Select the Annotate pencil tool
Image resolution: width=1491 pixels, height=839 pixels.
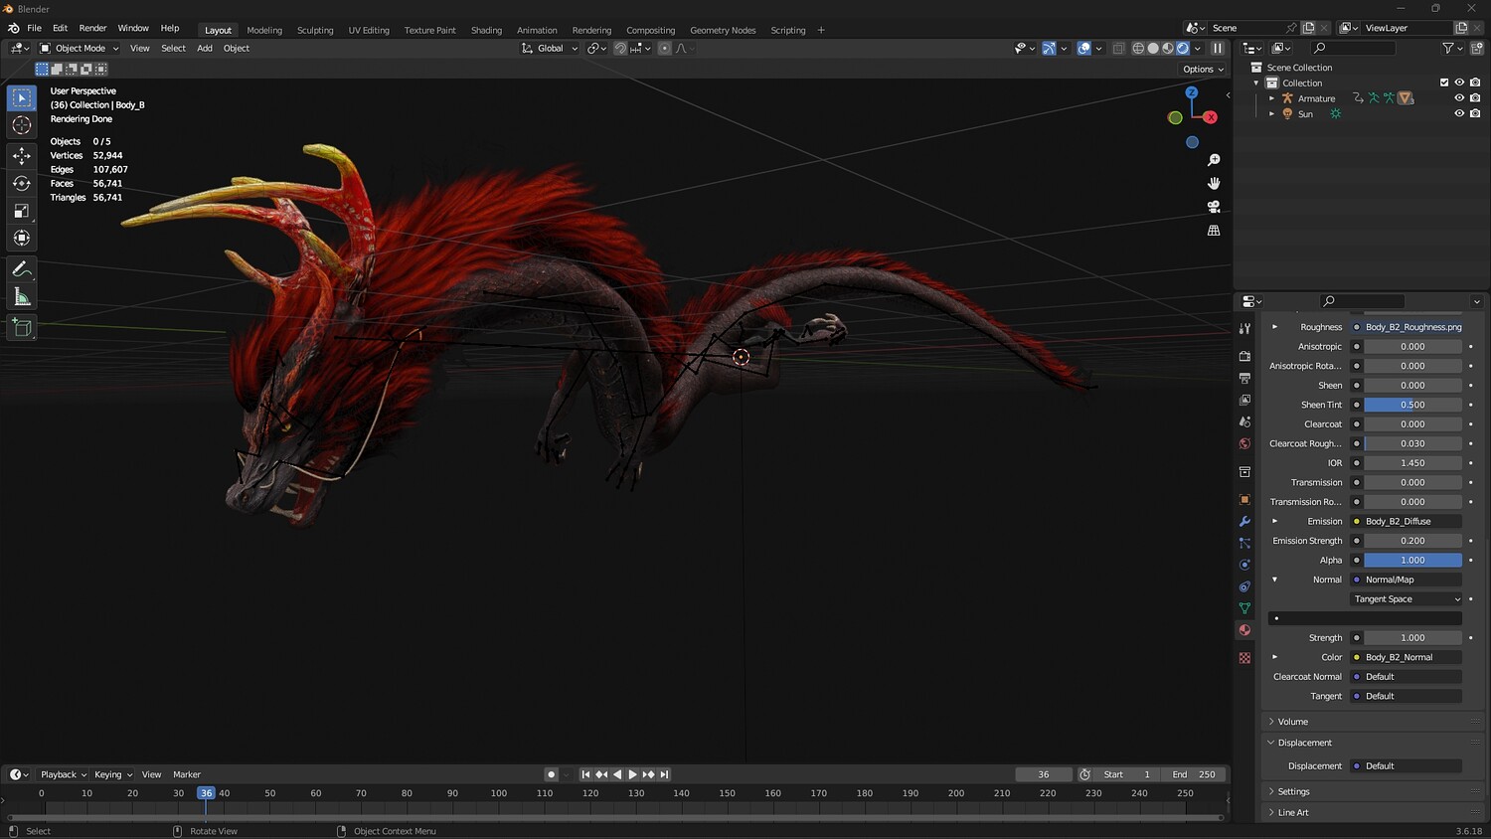point(22,269)
